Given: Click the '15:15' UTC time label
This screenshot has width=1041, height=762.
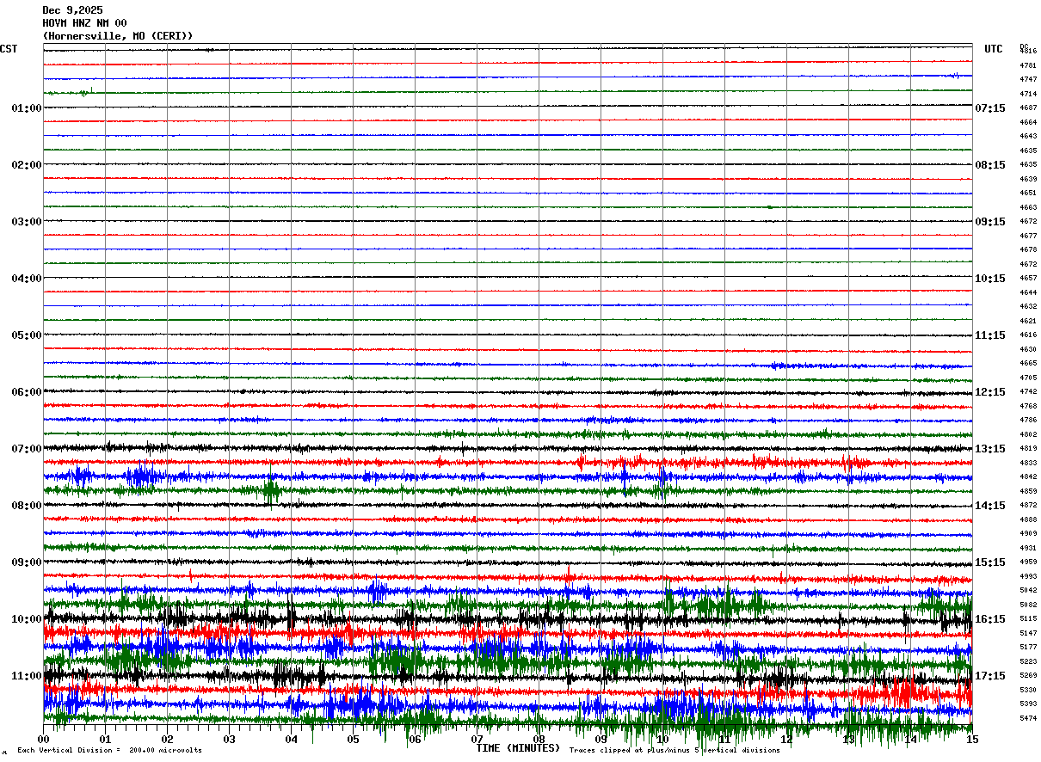Looking at the screenshot, I should [990, 562].
